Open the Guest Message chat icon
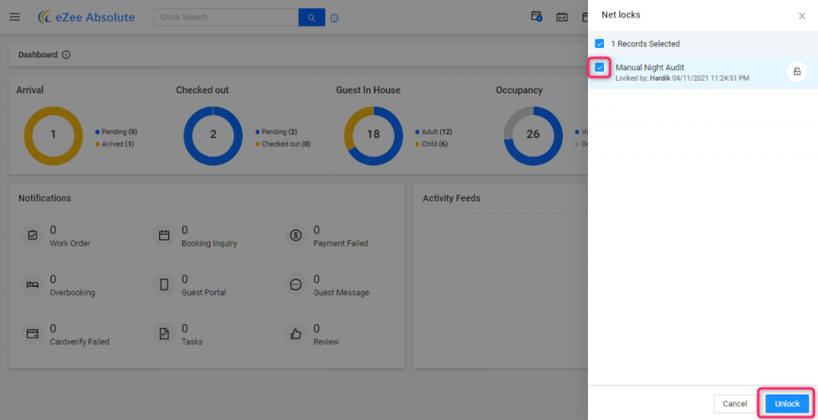The image size is (818, 420). click(296, 285)
